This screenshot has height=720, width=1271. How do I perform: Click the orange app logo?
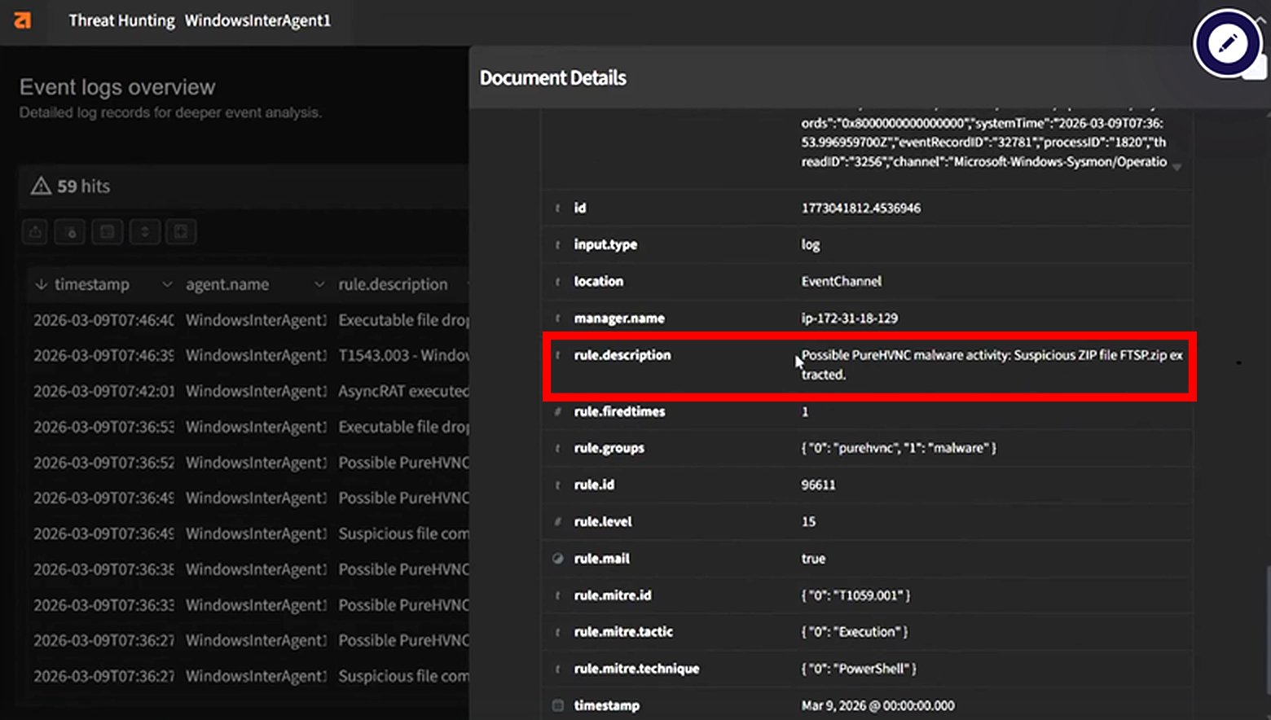coord(23,20)
